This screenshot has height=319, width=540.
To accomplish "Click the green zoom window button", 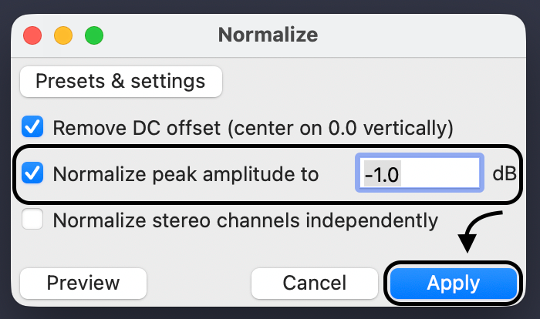I will pos(93,35).
